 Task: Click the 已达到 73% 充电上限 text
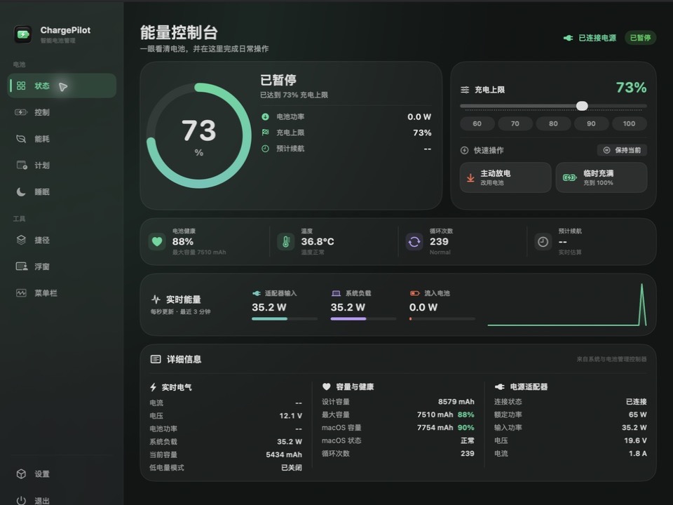(294, 95)
